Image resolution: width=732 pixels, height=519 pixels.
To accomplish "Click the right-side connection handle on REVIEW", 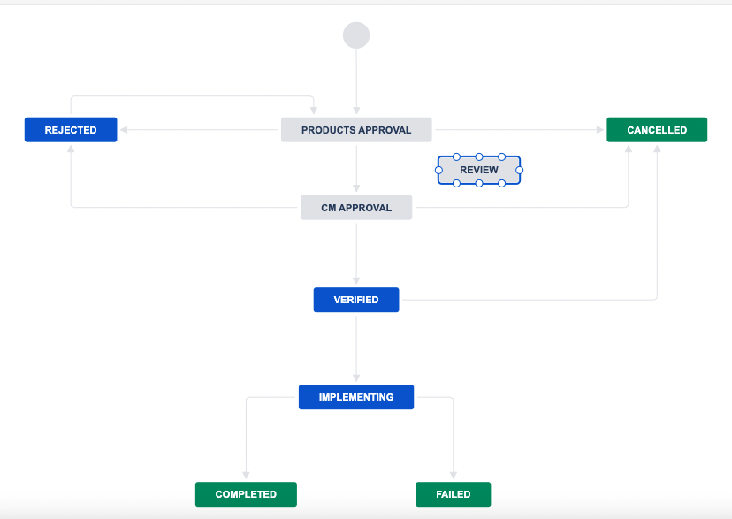I will pyautogui.click(x=519, y=169).
